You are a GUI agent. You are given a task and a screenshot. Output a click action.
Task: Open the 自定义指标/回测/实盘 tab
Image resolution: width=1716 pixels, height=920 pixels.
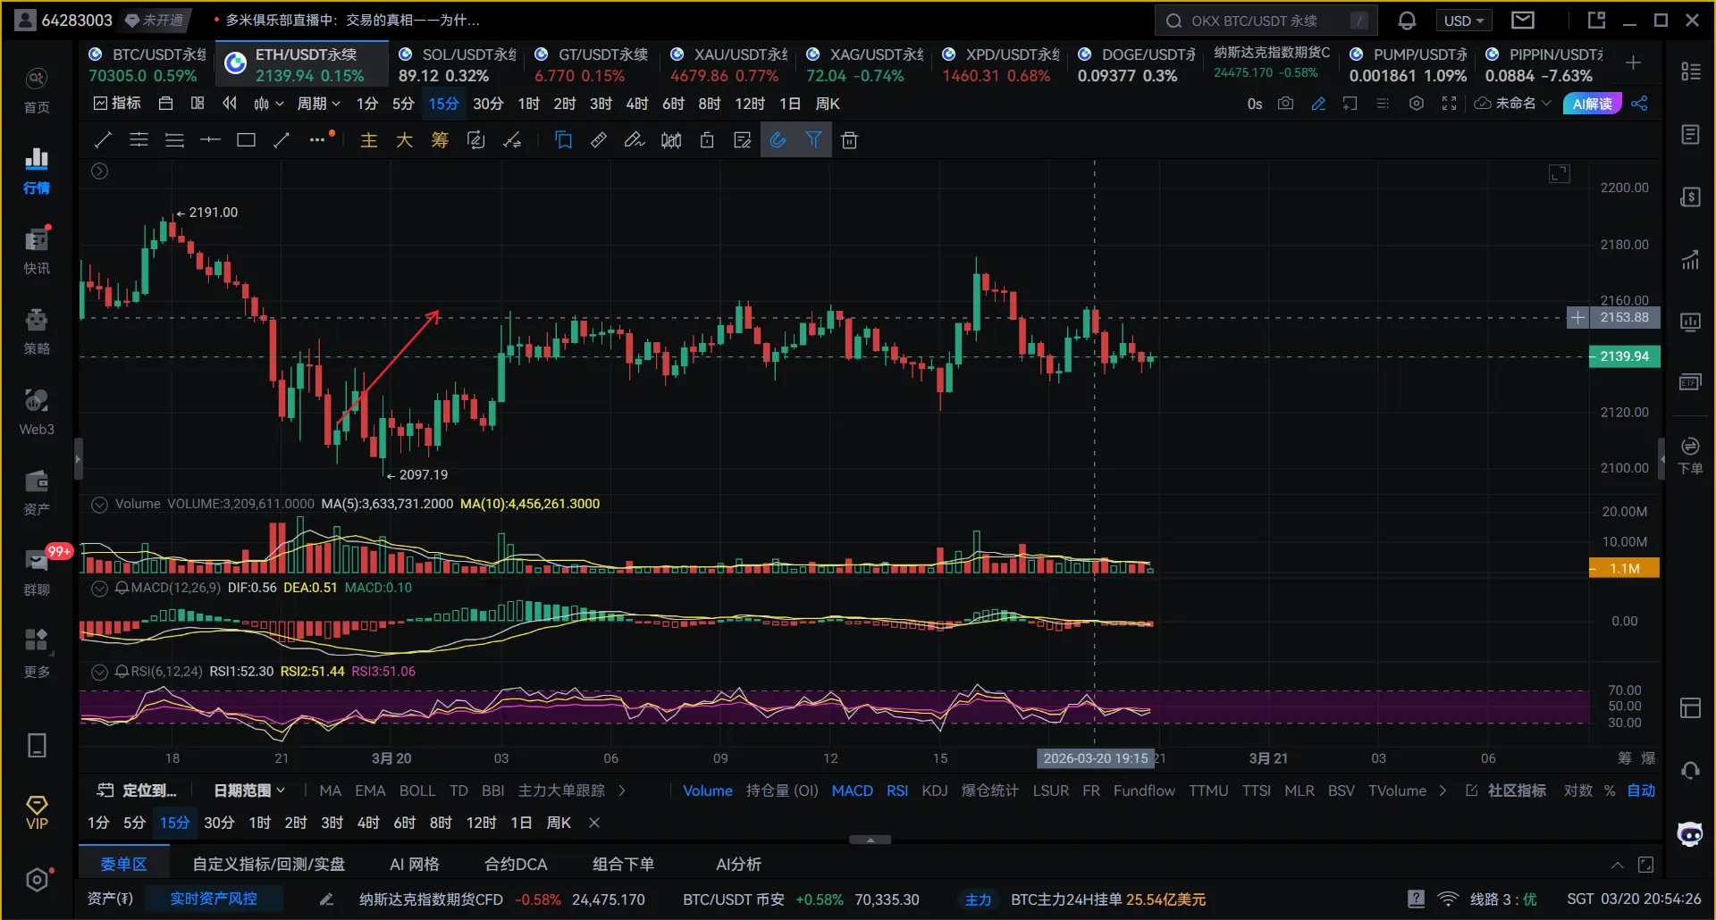(x=269, y=865)
